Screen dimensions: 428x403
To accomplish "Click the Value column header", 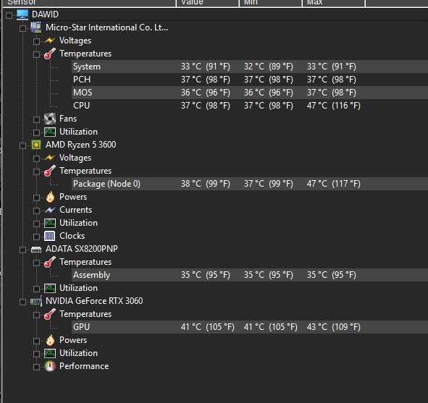I will (207, 3).
